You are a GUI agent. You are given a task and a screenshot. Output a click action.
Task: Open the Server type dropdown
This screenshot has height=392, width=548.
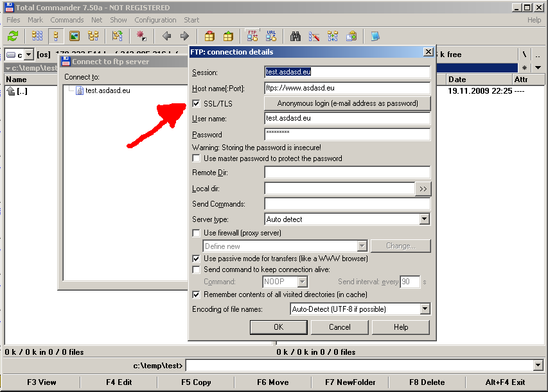pos(424,219)
